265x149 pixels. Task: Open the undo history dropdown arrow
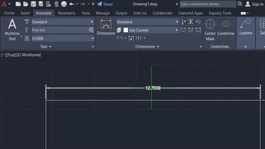tap(77, 4)
